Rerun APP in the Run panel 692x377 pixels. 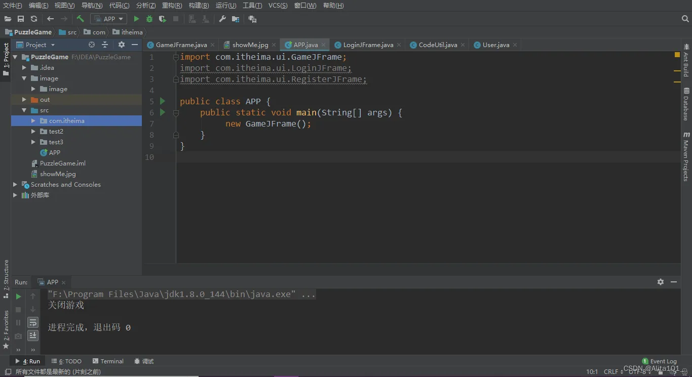pyautogui.click(x=19, y=297)
